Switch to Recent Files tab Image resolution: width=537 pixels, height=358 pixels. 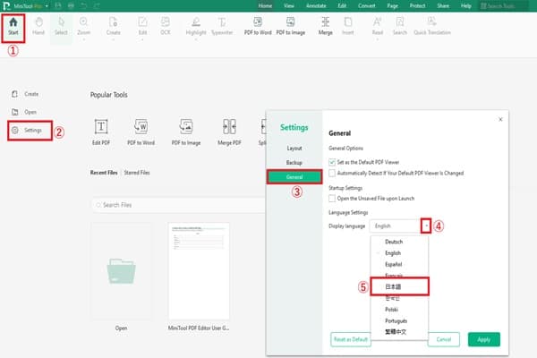click(x=104, y=173)
